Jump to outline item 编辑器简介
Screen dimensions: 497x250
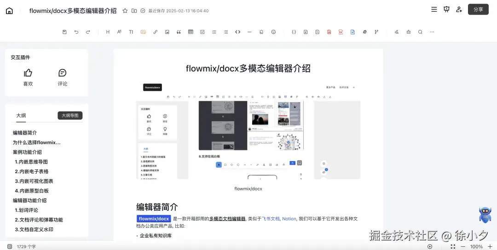tap(25, 133)
